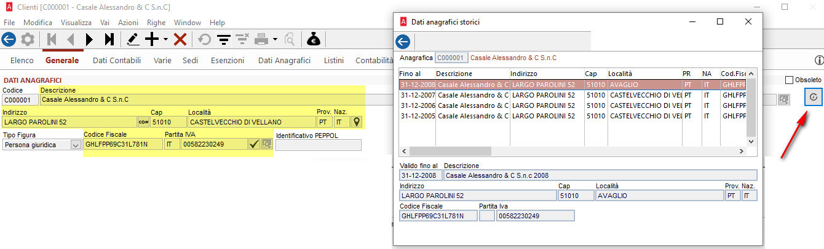Click the COM button beside Indirizzo
Image resolution: width=824 pixels, height=249 pixels.
point(143,122)
